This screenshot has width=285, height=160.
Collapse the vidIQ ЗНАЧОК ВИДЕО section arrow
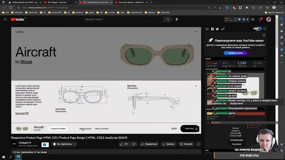265,69
